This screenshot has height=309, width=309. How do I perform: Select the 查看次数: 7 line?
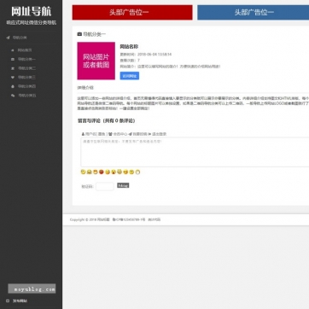click(x=130, y=61)
